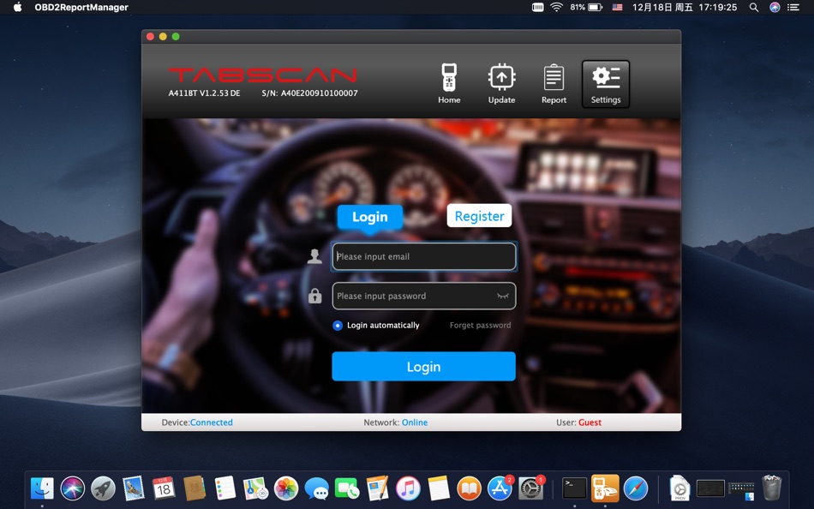Open Calendar from the Dock
814x509 pixels.
coord(164,488)
